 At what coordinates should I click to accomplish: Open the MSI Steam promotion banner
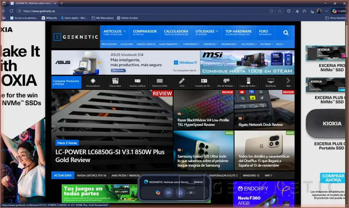247,62
